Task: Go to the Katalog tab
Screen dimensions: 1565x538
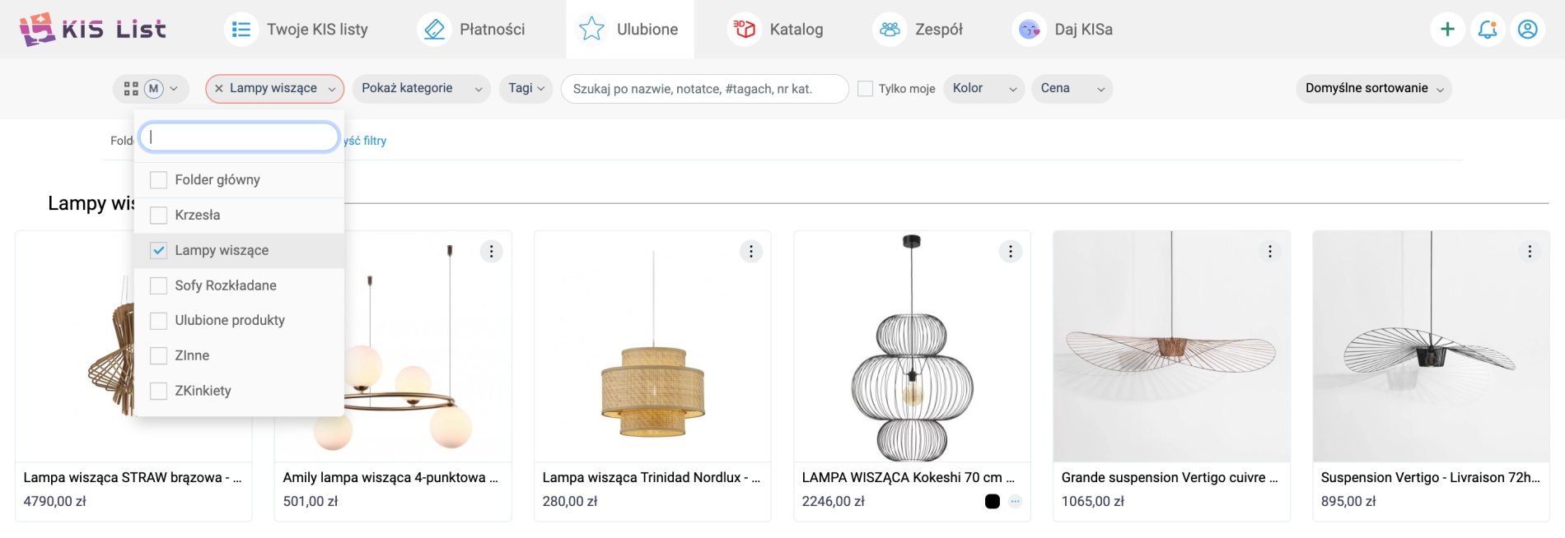Action: pos(777,30)
